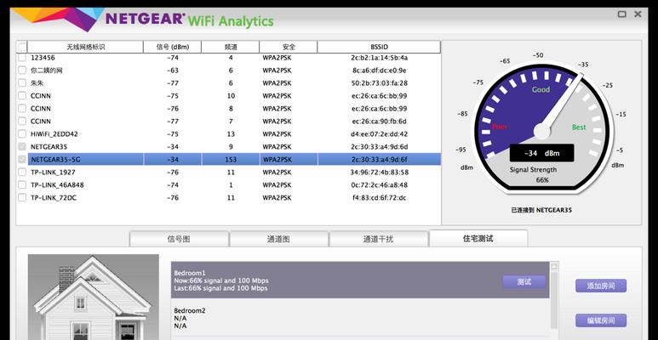Click the house image thumbnail
The width and height of the screenshot is (658, 340).
pyautogui.click(x=93, y=297)
